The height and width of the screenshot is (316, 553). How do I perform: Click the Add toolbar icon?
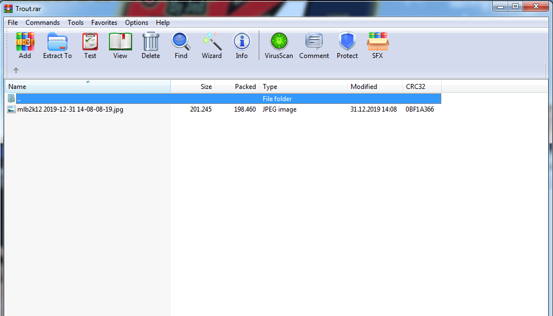25,45
